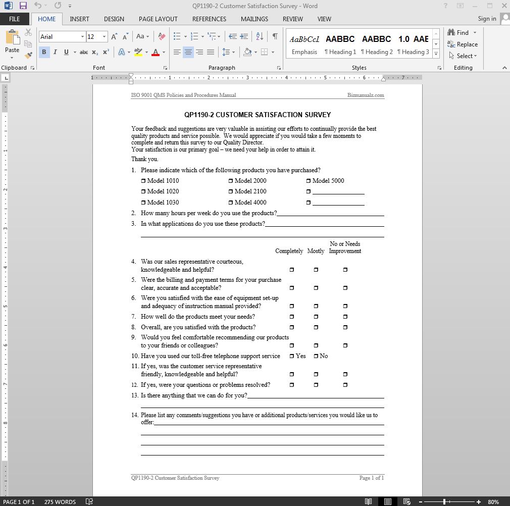Click the zoom slider in status bar

click(444, 502)
